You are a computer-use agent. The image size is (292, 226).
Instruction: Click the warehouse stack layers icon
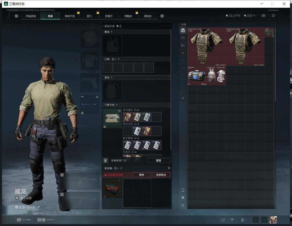[x=183, y=198]
